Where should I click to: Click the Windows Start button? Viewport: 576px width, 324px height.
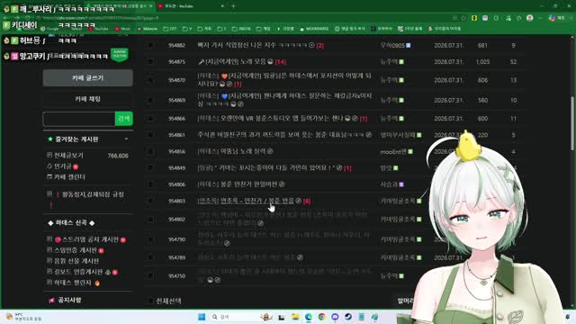[x=202, y=317]
